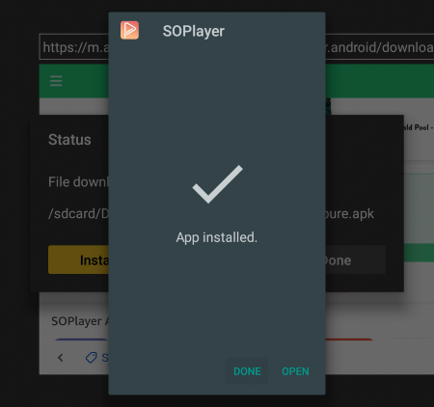The height and width of the screenshot is (407, 434).
Task: Tap DONE in the SOPlayer install dialog
Action: (x=247, y=371)
